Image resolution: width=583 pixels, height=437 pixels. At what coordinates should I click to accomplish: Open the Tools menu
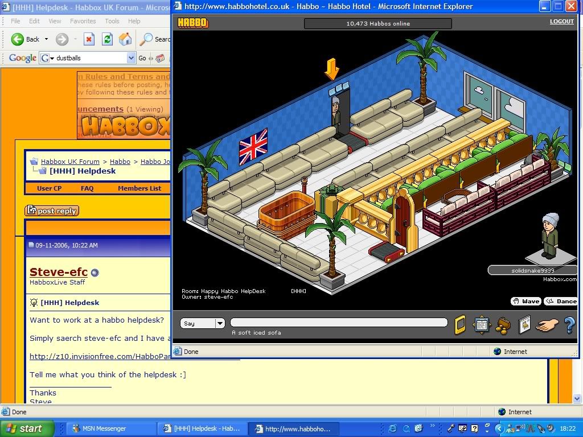(112, 21)
